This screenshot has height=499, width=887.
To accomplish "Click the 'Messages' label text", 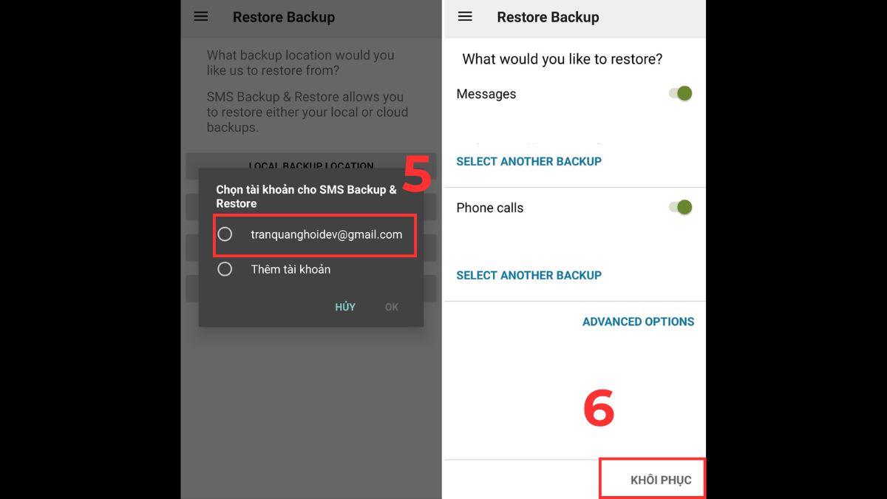I will (x=486, y=94).
